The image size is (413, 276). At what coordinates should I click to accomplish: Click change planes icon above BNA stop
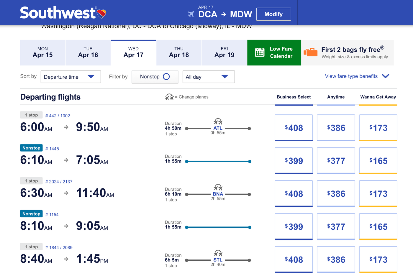(x=218, y=187)
